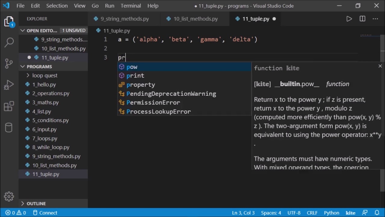
Task: Open the Edit menu
Action: (x=35, y=6)
